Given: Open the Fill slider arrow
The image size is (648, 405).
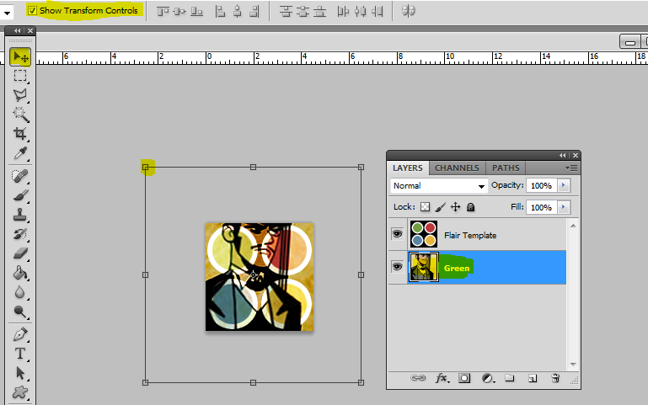Looking at the screenshot, I should coord(563,207).
